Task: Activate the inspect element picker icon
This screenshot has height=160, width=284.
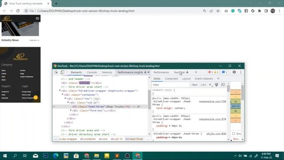Action: tap(56, 72)
